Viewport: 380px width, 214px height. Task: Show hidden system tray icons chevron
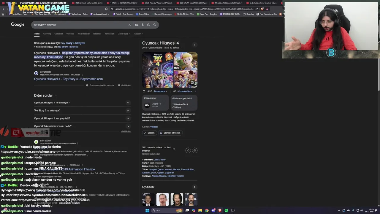pyautogui.click(x=339, y=210)
